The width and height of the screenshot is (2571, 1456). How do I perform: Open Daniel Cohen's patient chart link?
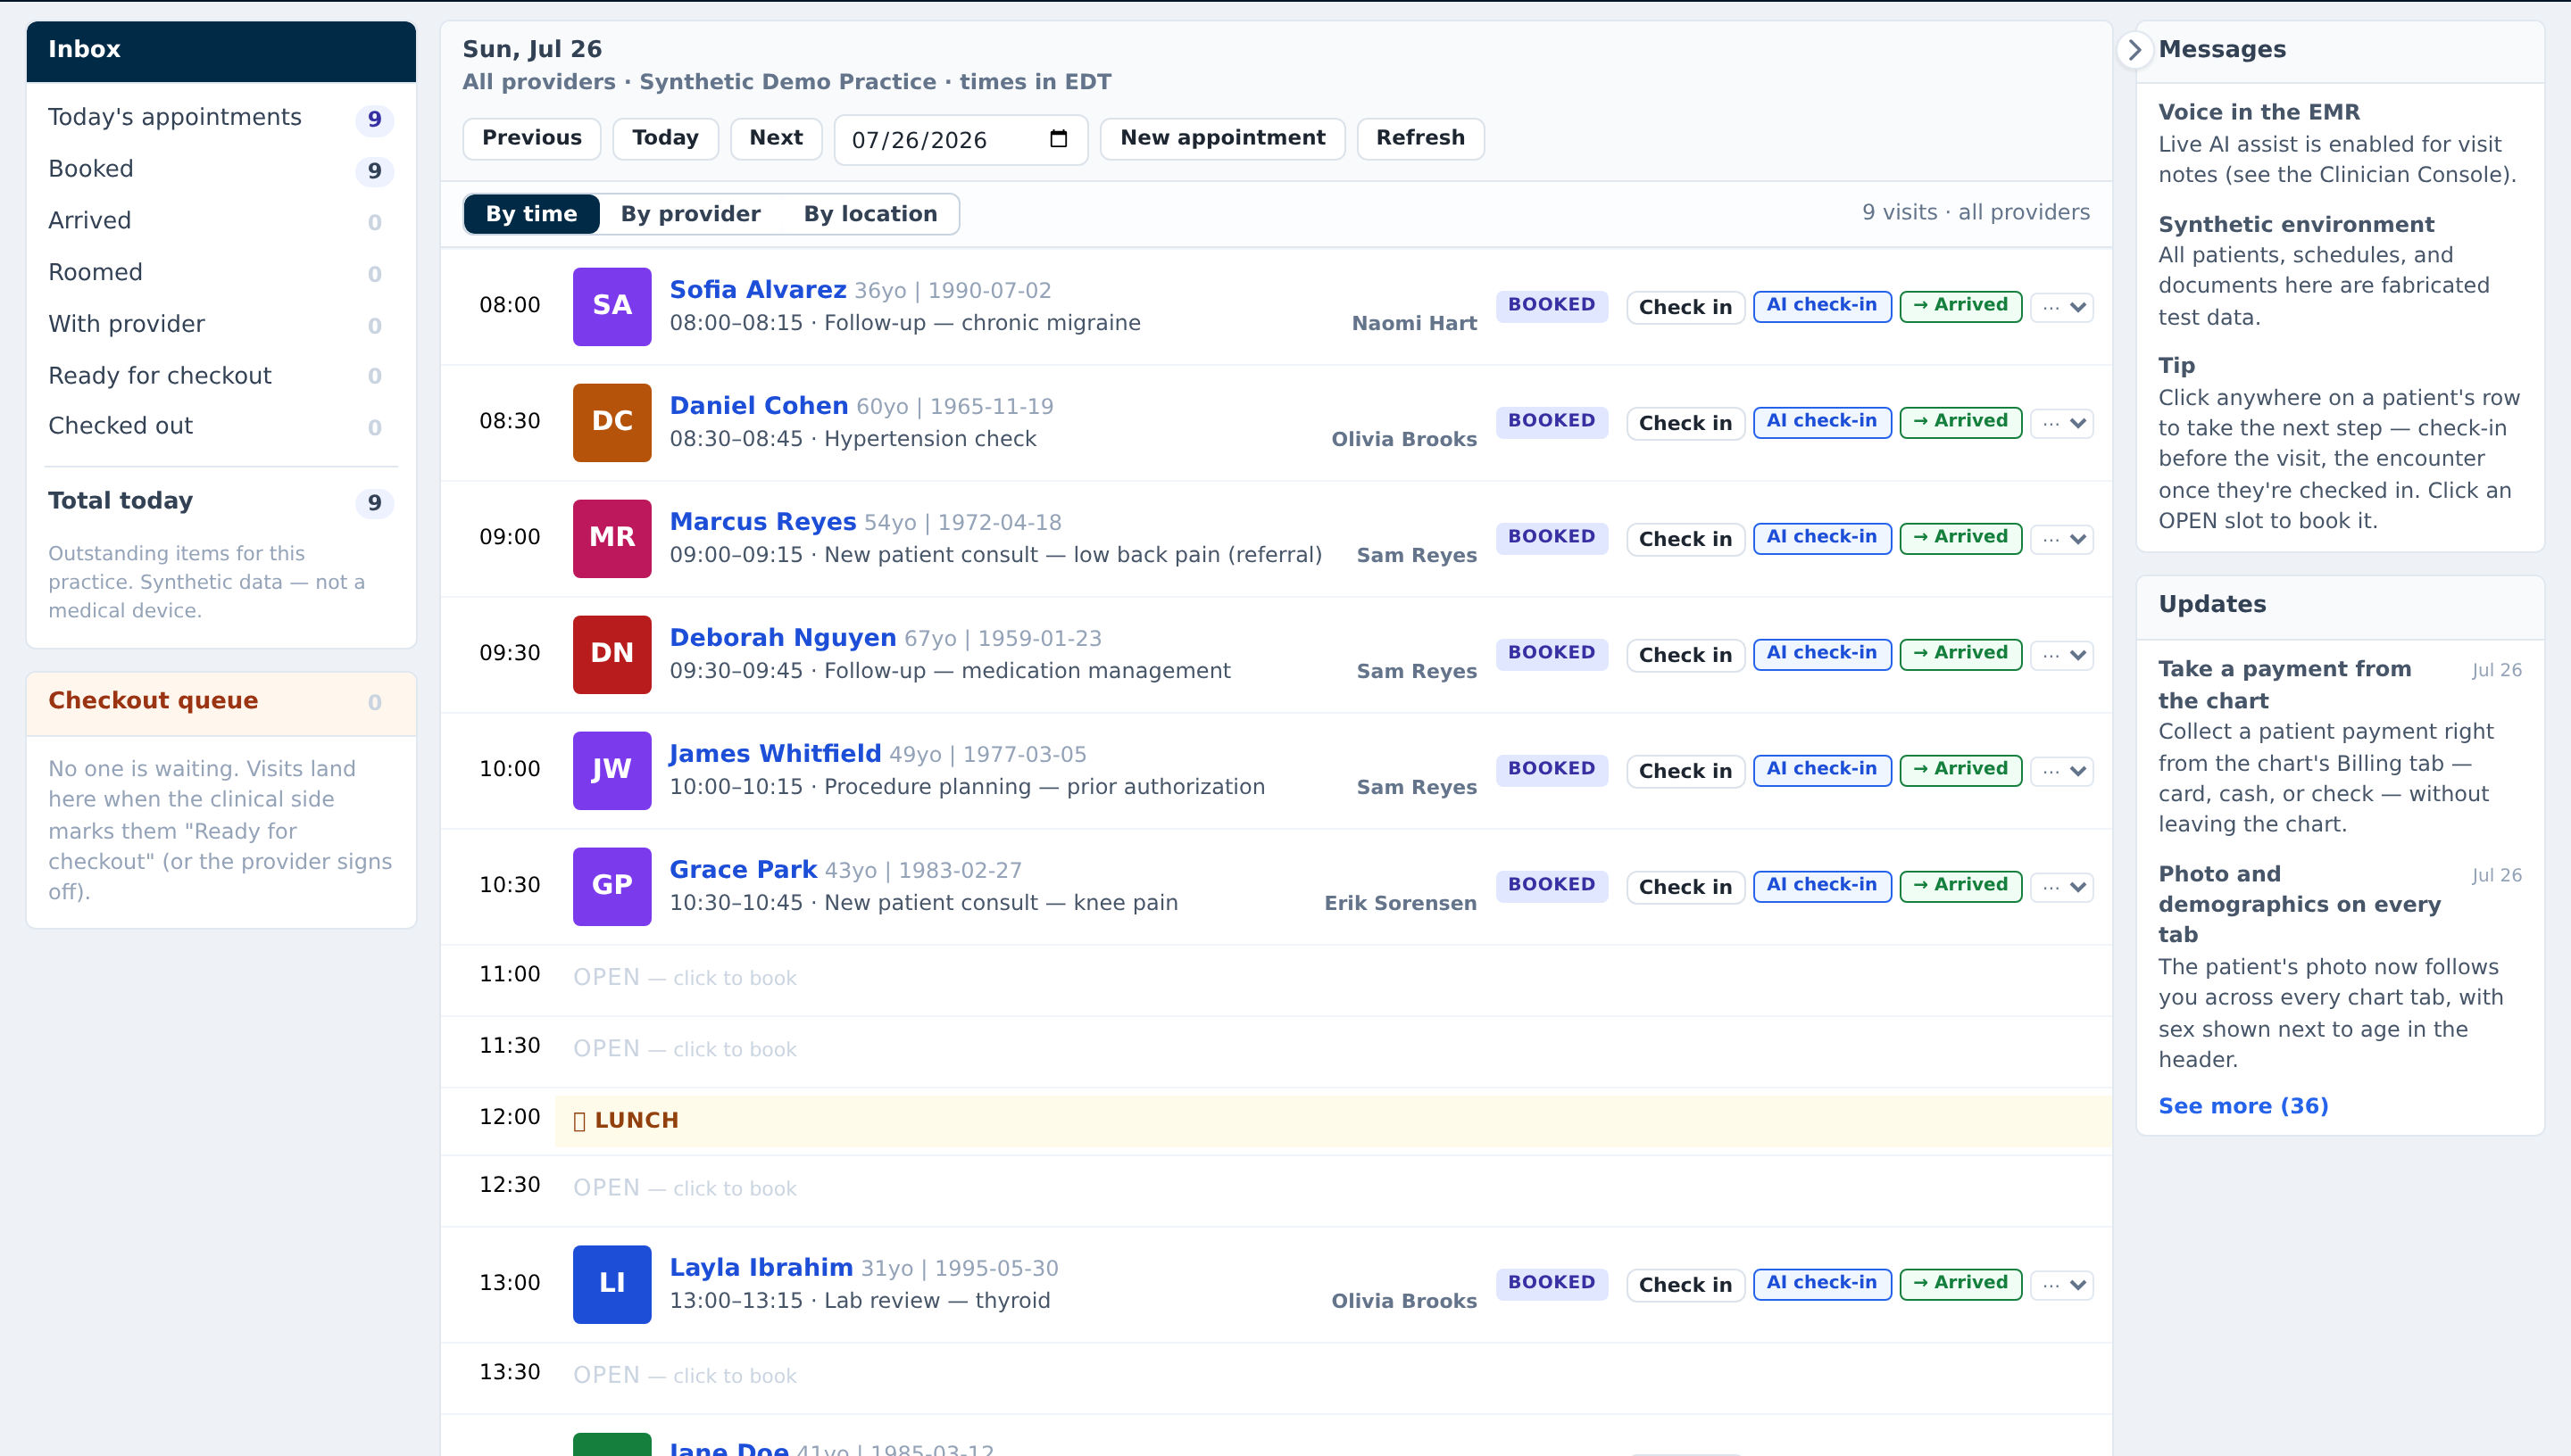point(758,406)
